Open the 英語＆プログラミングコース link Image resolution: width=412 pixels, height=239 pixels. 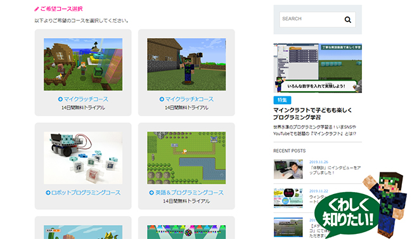[x=190, y=193]
